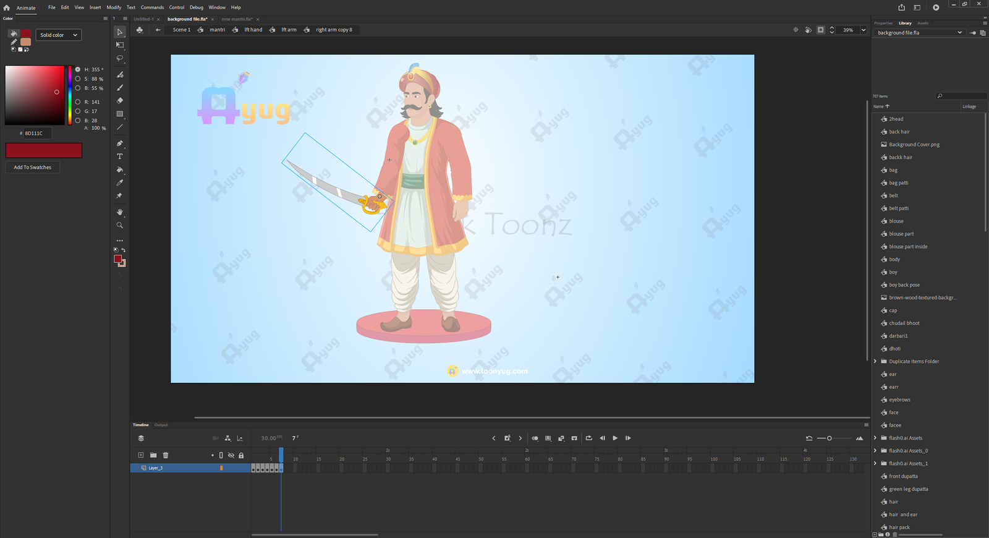Go back to Scene 1 breadcrumb
The image size is (989, 538).
(x=181, y=30)
